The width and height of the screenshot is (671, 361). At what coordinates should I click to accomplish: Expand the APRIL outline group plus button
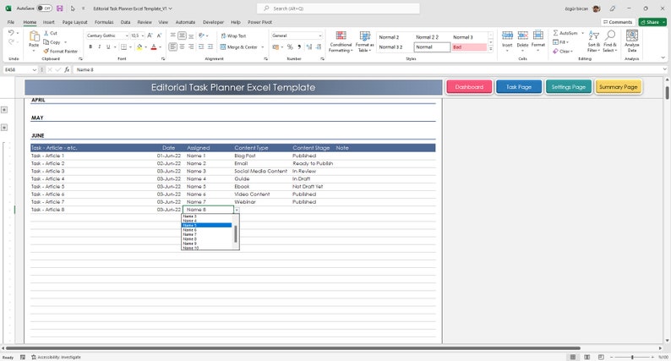[x=4, y=110]
